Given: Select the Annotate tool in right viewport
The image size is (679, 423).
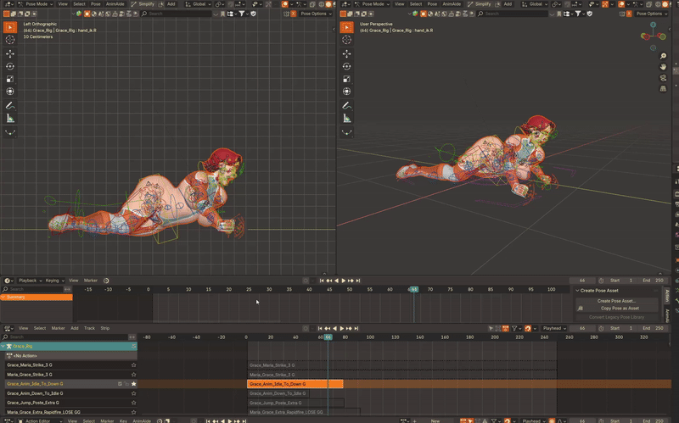Looking at the screenshot, I should coord(346,105).
